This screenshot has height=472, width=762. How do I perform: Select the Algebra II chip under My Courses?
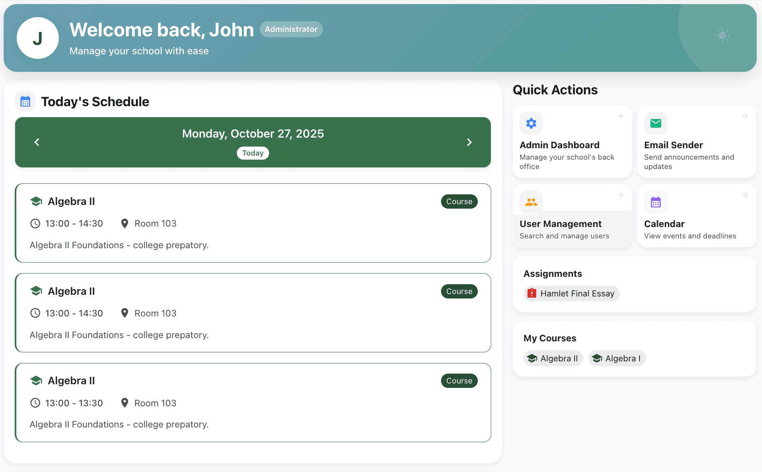[553, 358]
